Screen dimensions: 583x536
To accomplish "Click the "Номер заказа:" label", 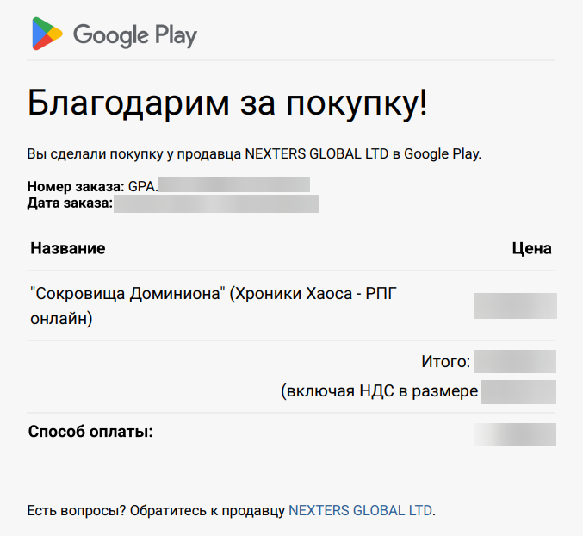I will coord(76,185).
